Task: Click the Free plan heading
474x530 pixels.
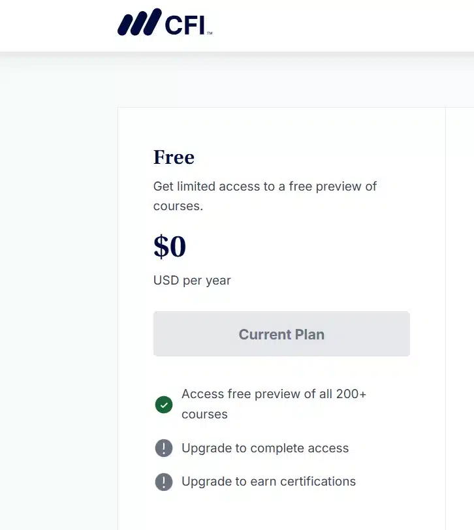Action: click(x=174, y=157)
